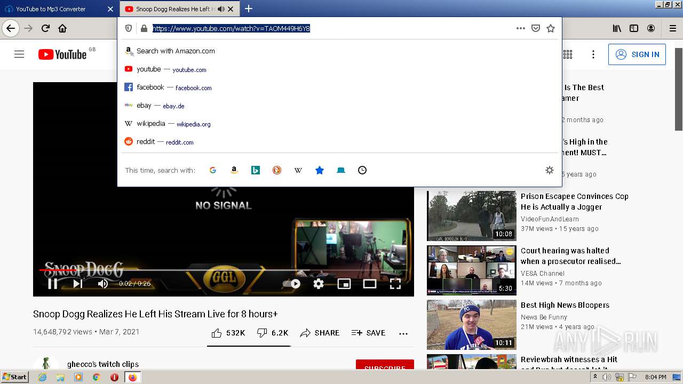
Task: Show site security info via padlock icon
Action: (144, 28)
